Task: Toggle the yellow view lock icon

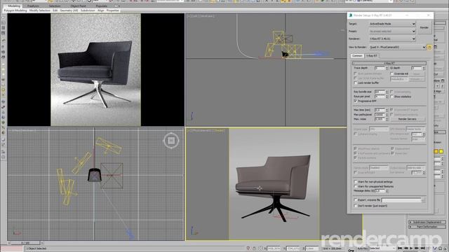Action: click(429, 47)
